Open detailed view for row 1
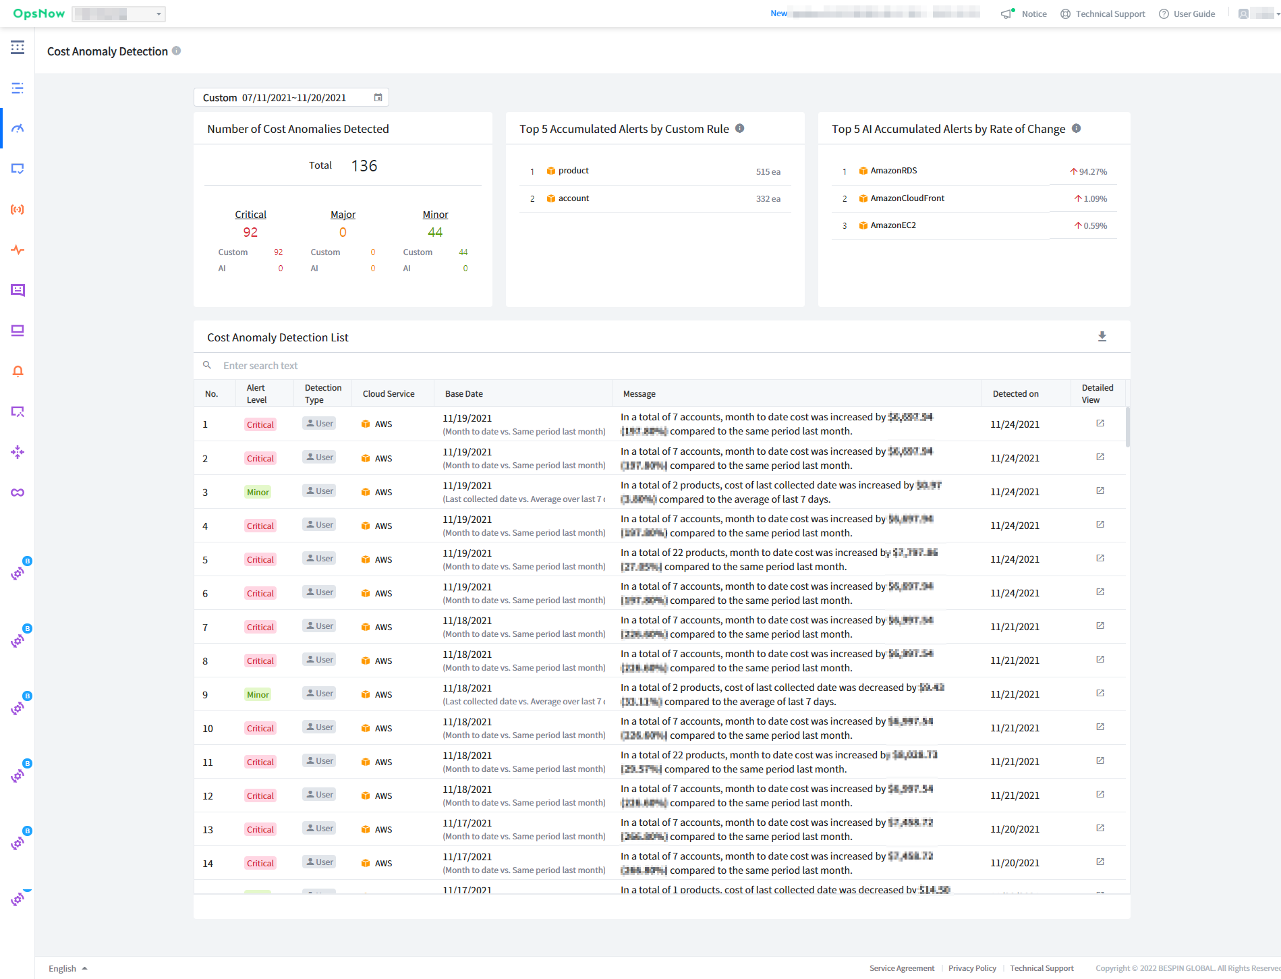This screenshot has width=1281, height=979. (1100, 424)
